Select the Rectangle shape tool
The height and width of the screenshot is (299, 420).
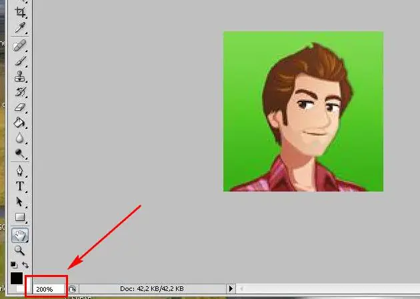pyautogui.click(x=20, y=217)
